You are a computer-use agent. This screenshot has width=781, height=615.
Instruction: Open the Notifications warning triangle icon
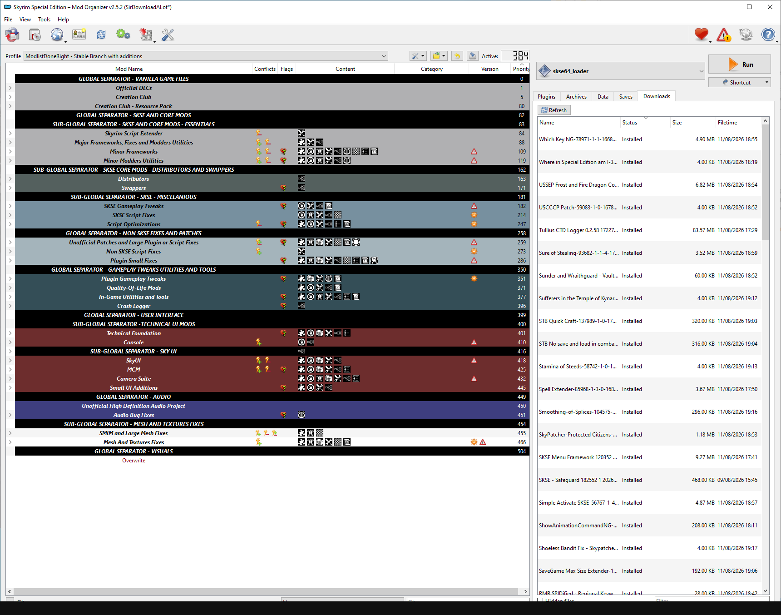pyautogui.click(x=724, y=35)
